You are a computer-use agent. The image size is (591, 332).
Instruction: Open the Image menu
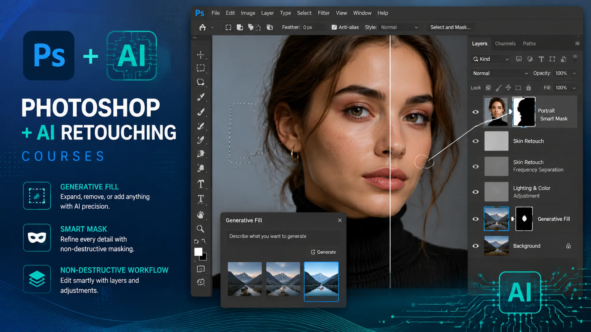tap(248, 13)
